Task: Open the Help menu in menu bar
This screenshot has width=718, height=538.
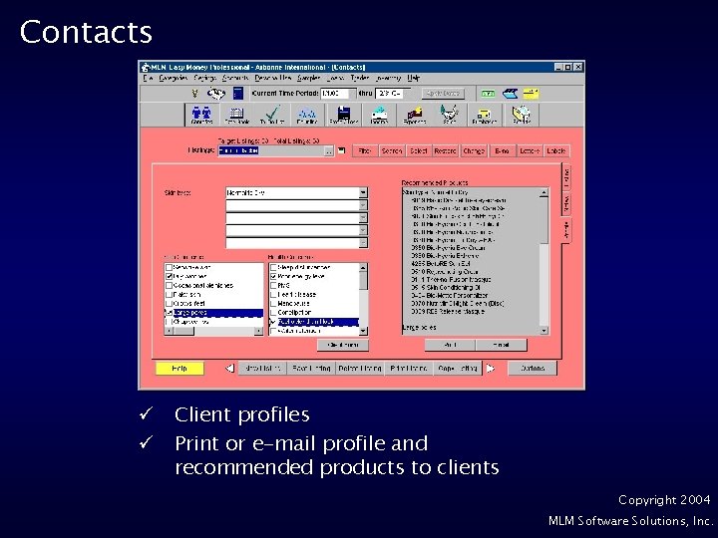Action: click(413, 79)
